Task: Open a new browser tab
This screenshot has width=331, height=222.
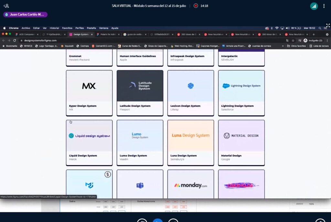Action: (314, 34)
